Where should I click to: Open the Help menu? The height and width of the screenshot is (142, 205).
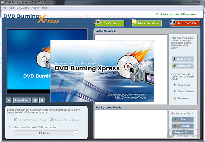45,8
